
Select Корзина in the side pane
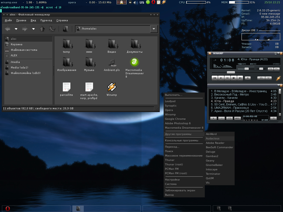[28, 44]
